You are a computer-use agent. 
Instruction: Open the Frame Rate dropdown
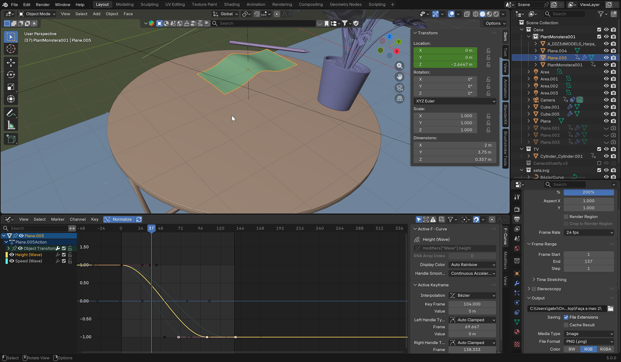pyautogui.click(x=589, y=233)
